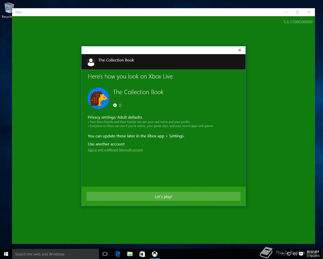Viewport: 323px width, 259px height.
Task: Click the Gamerscore value 0
Action: click(x=120, y=105)
